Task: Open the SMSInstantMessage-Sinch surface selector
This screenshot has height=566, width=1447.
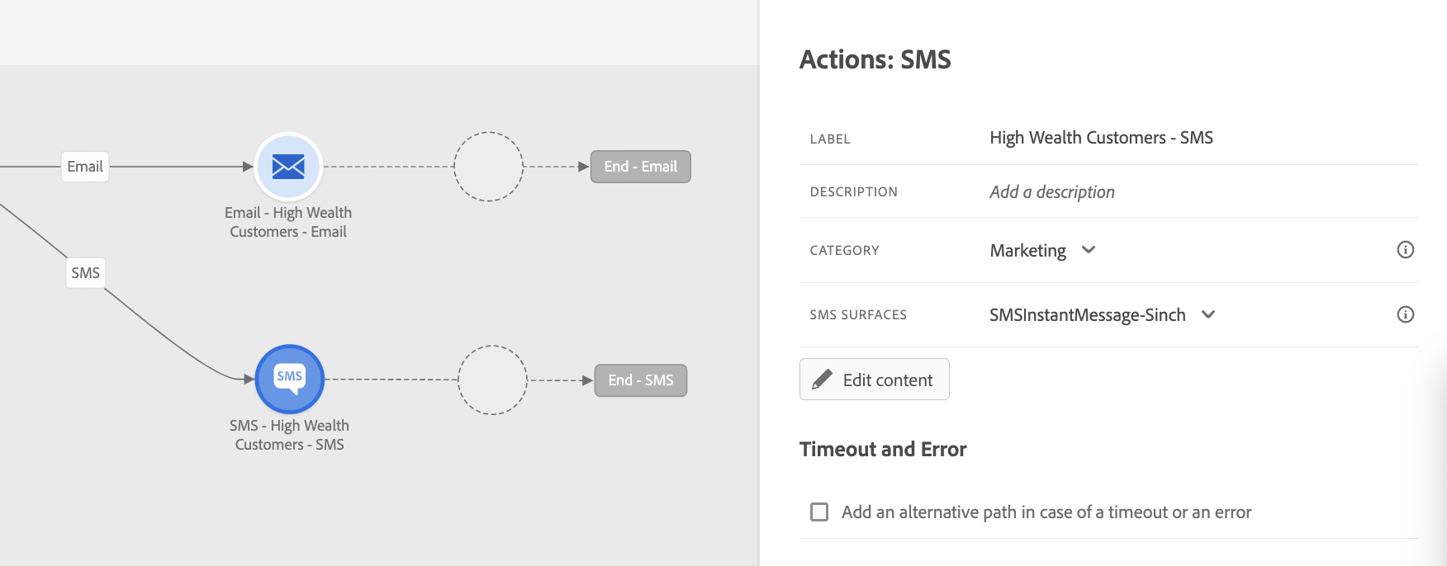Action: point(1103,314)
